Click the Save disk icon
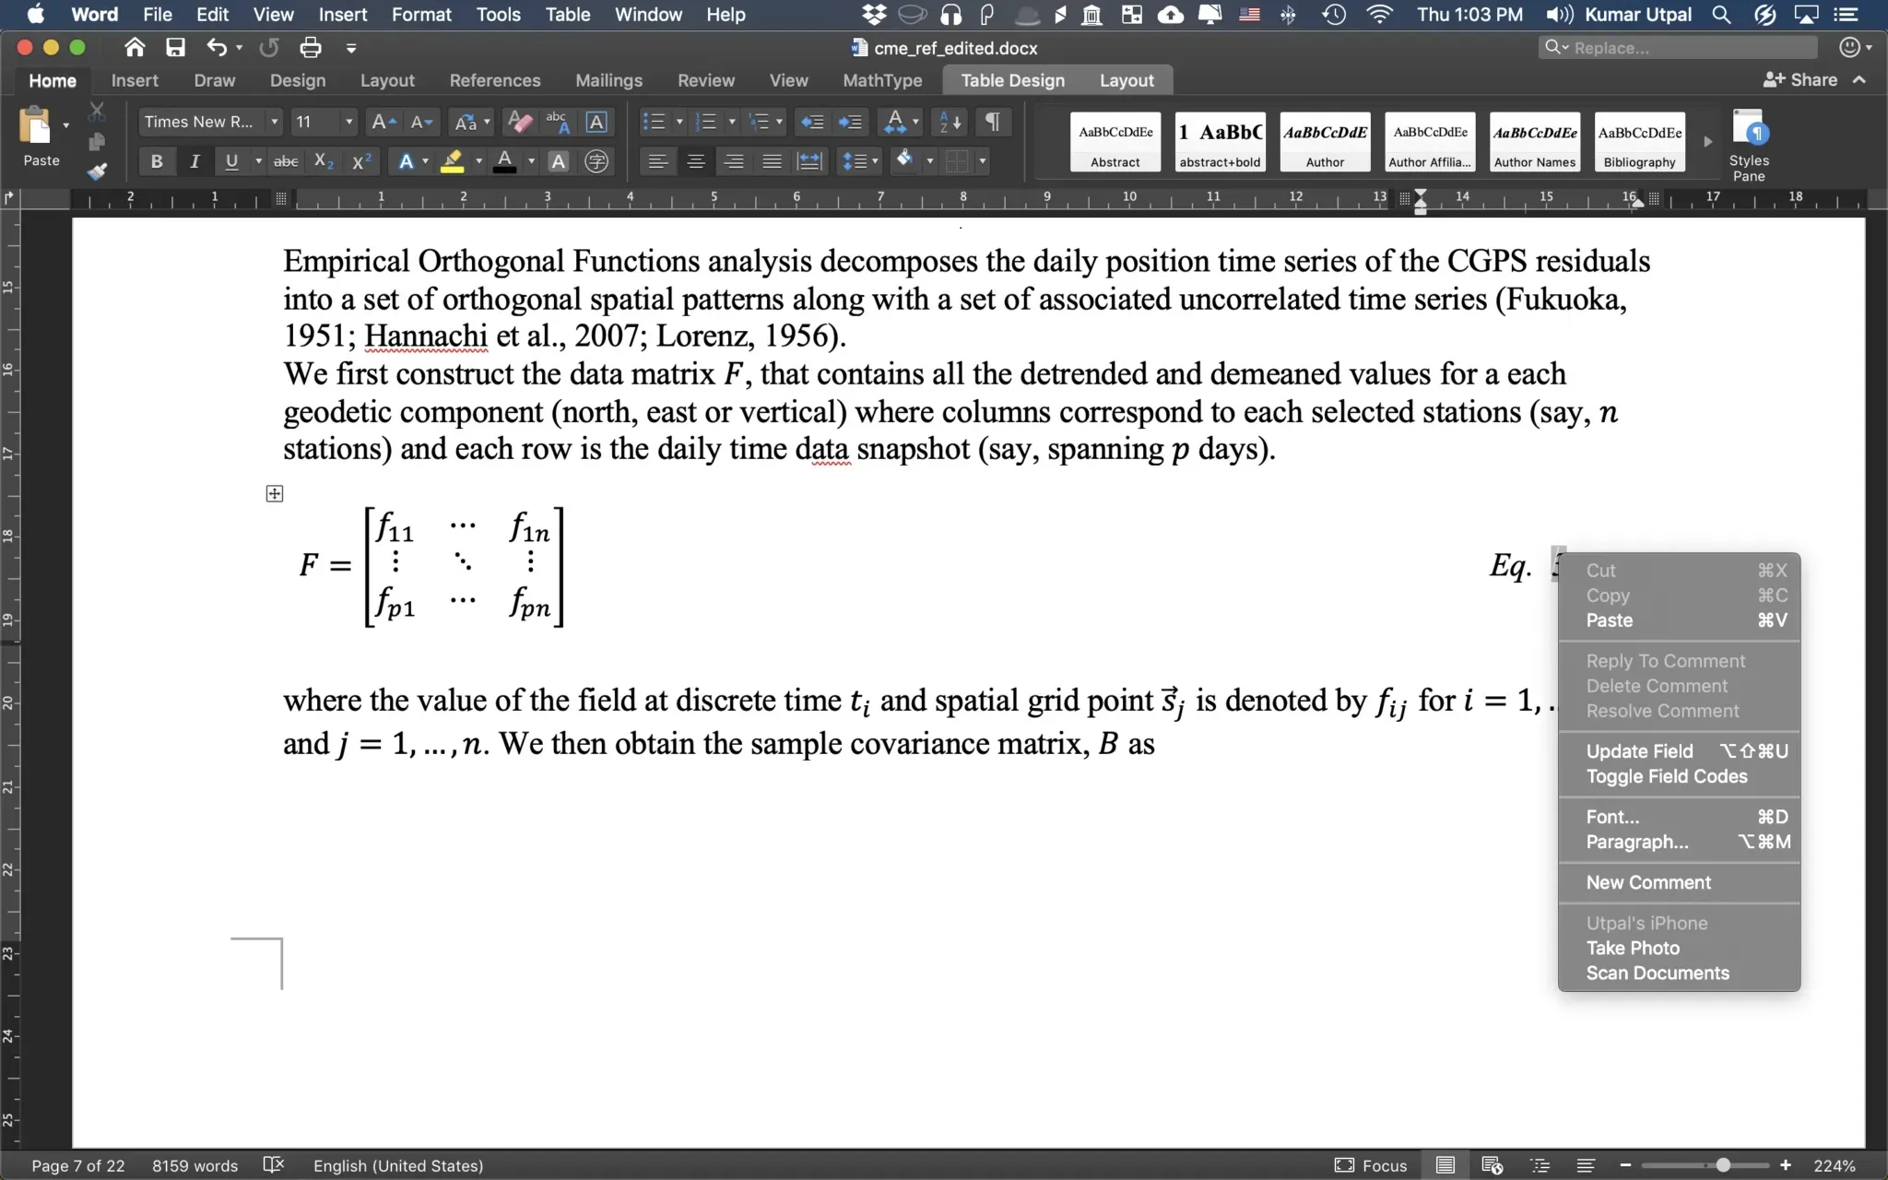Viewport: 1888px width, 1180px height. coord(175,48)
